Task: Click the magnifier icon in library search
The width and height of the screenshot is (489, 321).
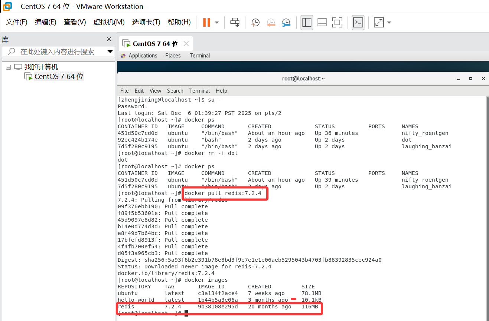Action: pyautogui.click(x=12, y=52)
